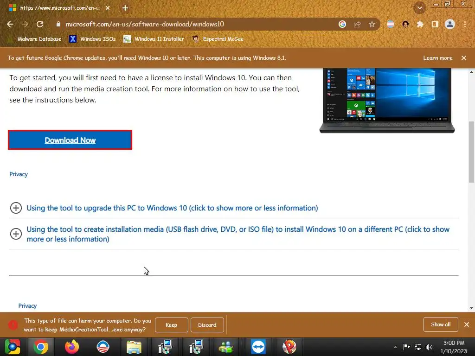Toggle the browser side panel
The height and width of the screenshot is (356, 475).
pyautogui.click(x=435, y=24)
